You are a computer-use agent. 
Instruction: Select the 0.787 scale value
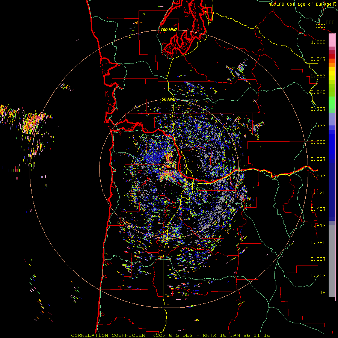tap(318, 109)
